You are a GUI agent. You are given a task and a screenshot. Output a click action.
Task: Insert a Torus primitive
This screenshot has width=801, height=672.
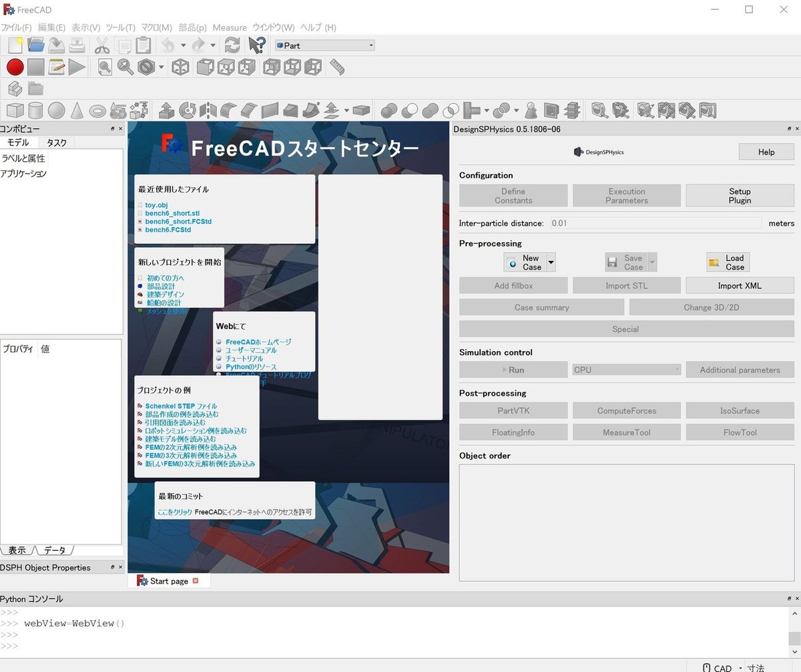point(97,109)
